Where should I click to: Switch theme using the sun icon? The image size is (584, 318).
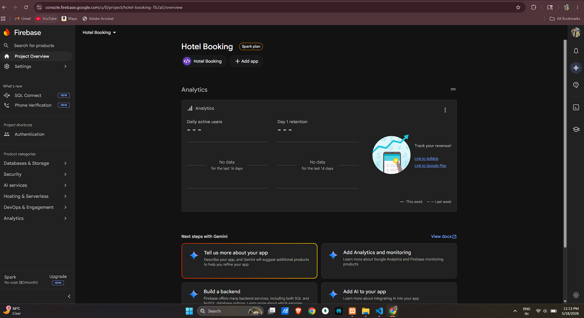[x=576, y=295]
